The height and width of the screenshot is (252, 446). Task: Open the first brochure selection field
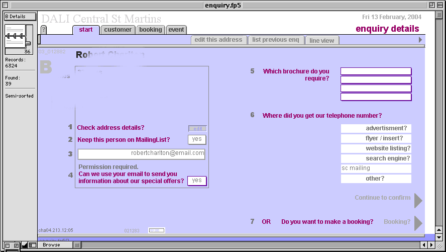click(376, 71)
